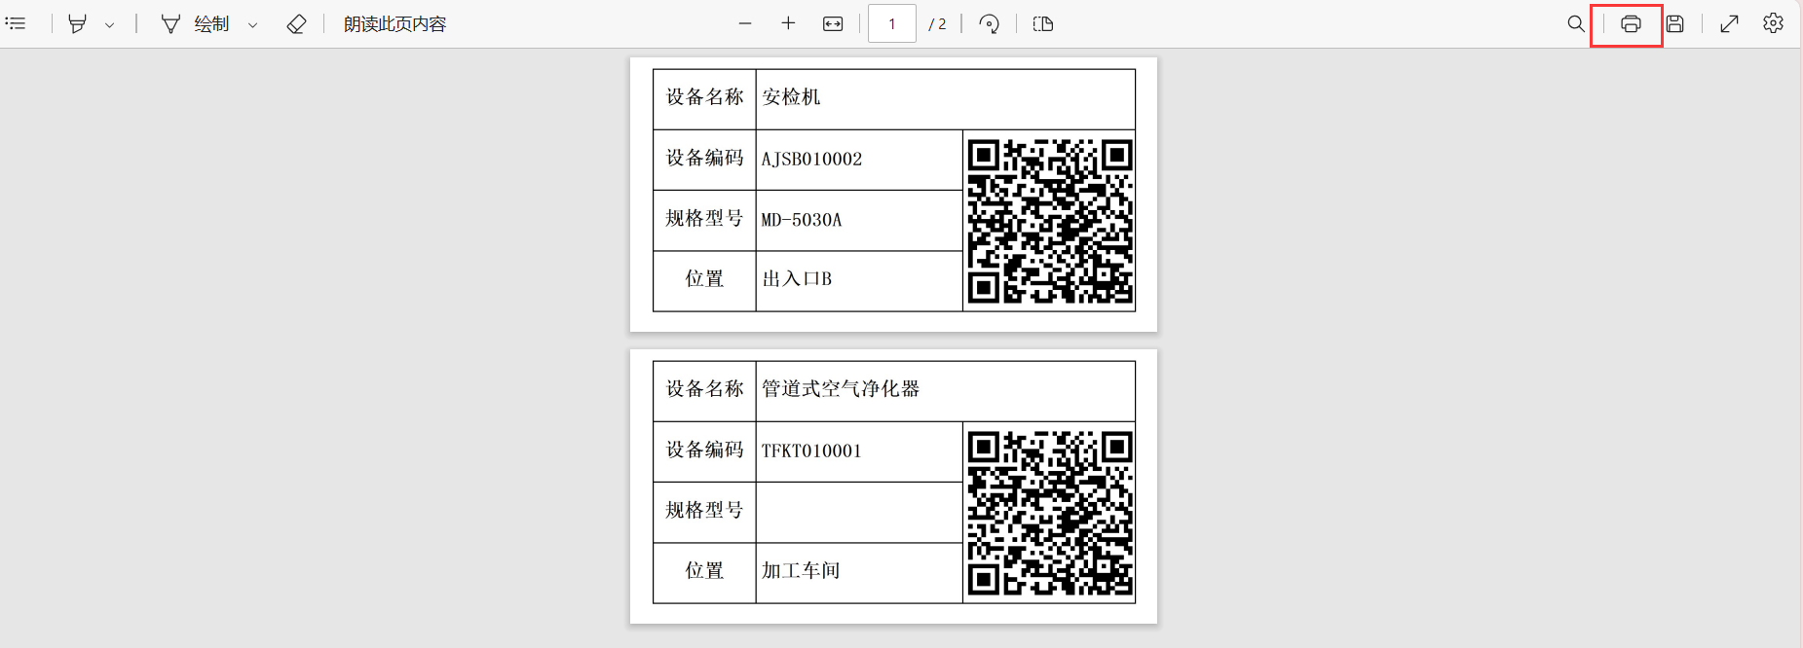This screenshot has height=648, width=1803.
Task: Click 规格型号 label in first card
Action: [704, 219]
